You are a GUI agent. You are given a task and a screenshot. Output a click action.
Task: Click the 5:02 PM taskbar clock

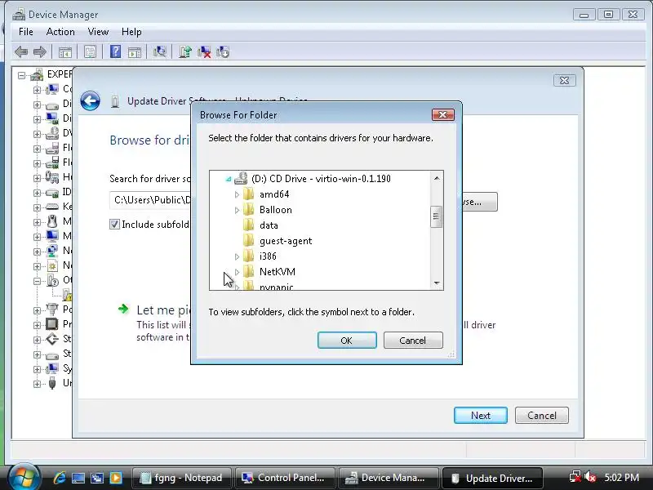tap(621, 477)
